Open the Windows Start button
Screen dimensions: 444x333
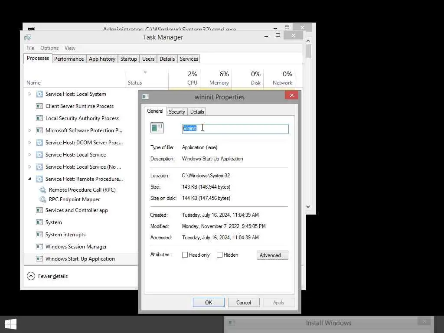11,324
